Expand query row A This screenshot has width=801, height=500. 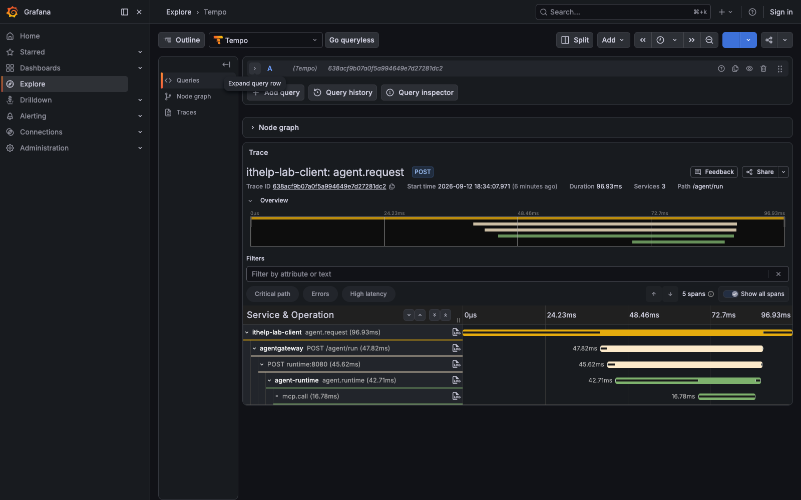pos(255,68)
